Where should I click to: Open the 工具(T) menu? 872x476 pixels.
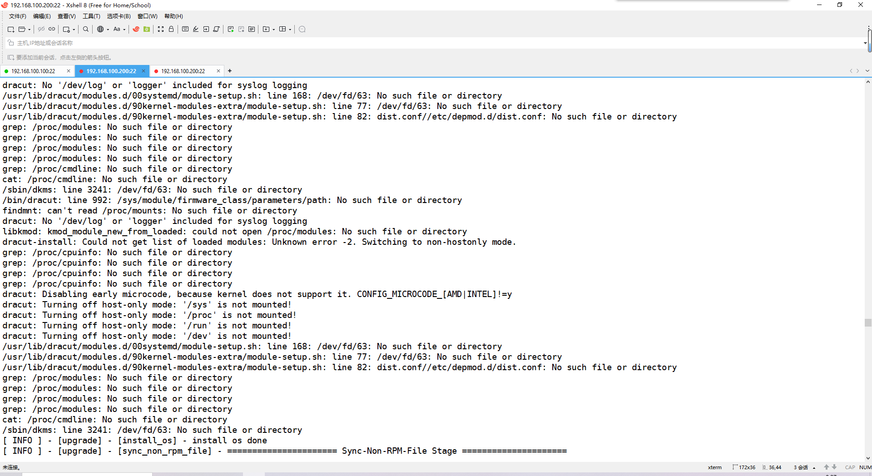click(91, 16)
